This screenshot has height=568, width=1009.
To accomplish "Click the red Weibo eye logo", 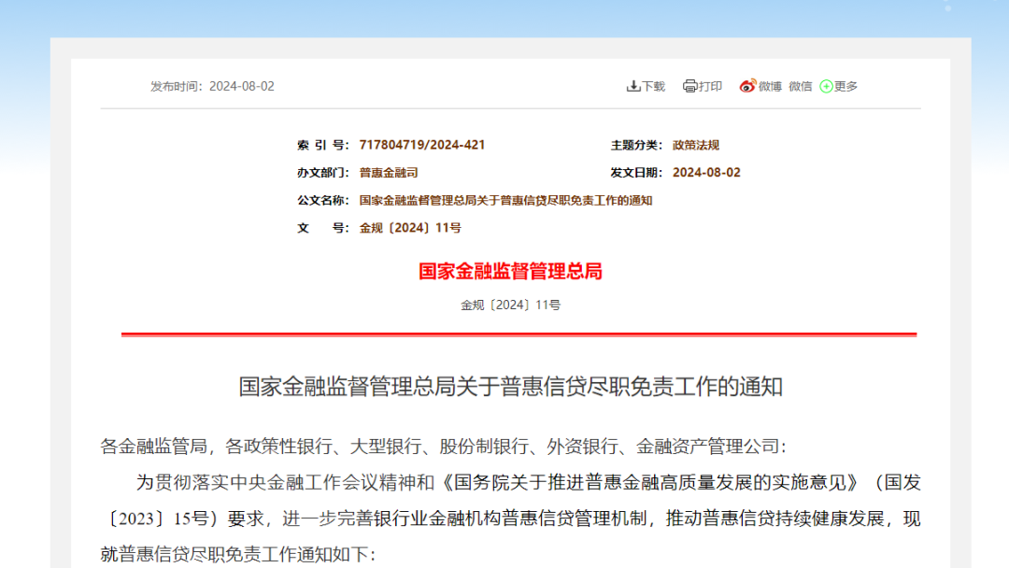I will 747,86.
